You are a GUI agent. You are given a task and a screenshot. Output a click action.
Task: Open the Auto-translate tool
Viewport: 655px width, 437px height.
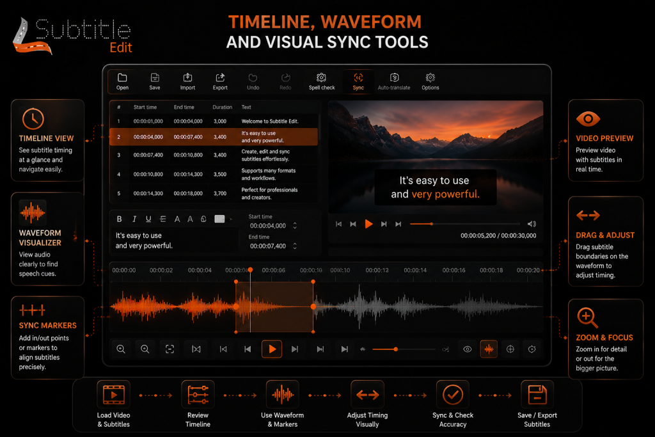(x=394, y=81)
